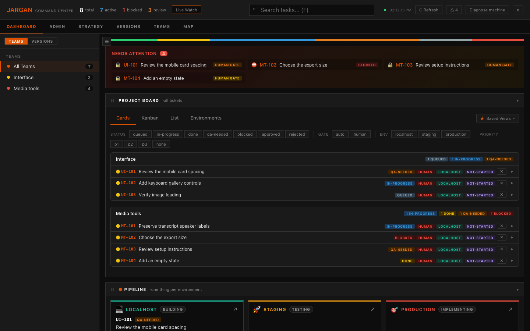
Task: Click the lock icon on UI-101 attention item
Action: (x=118, y=65)
